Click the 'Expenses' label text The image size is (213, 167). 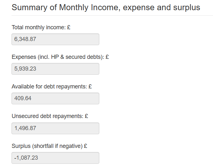click(x=23, y=57)
